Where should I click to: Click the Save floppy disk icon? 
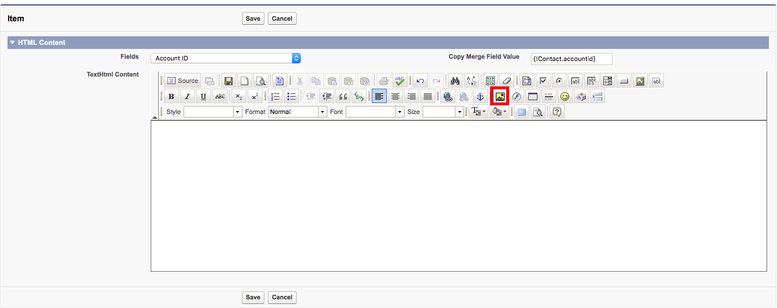tap(229, 81)
